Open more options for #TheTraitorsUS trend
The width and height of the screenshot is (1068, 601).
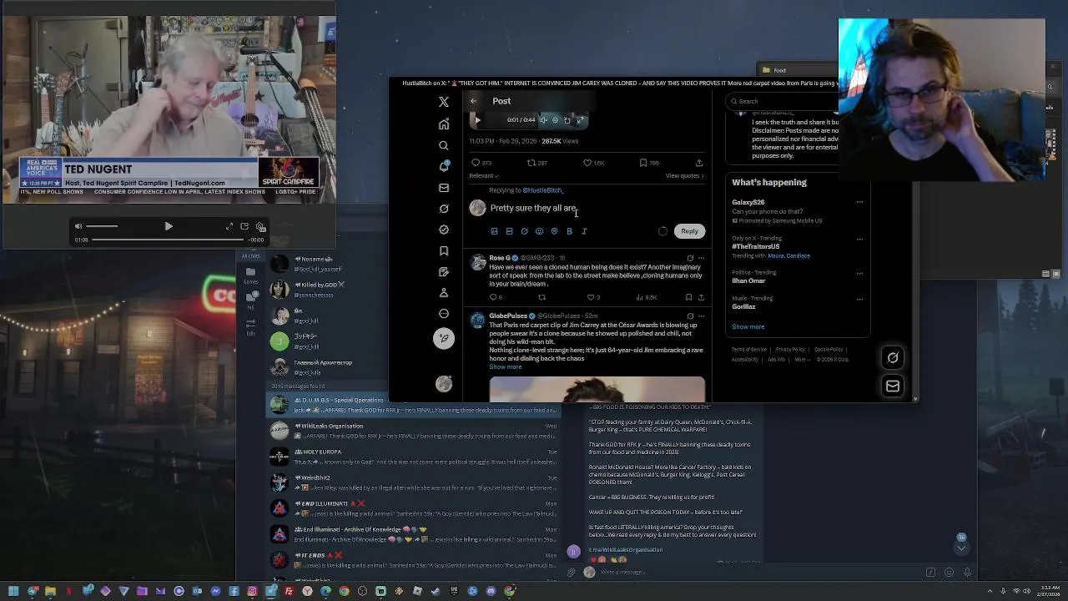859,239
